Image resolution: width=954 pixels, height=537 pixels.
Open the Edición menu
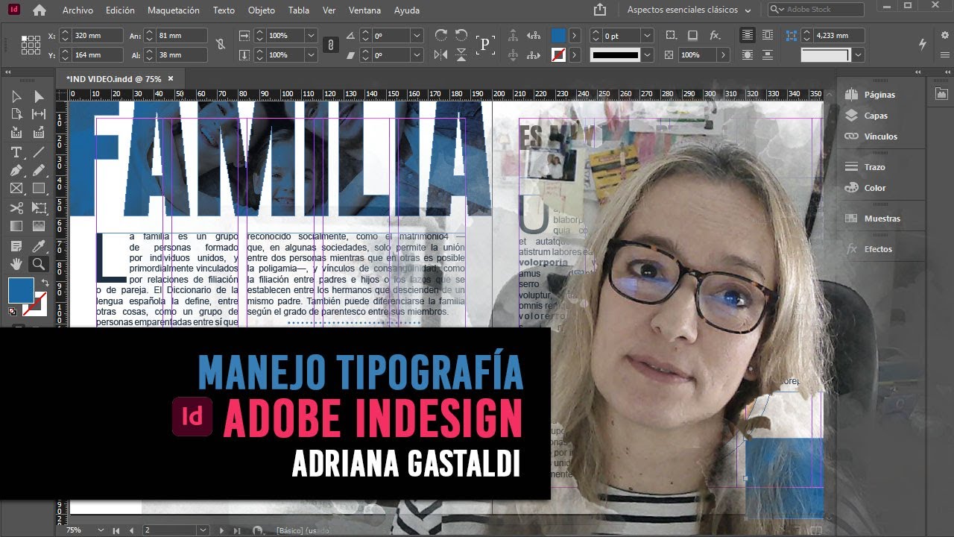tap(121, 10)
